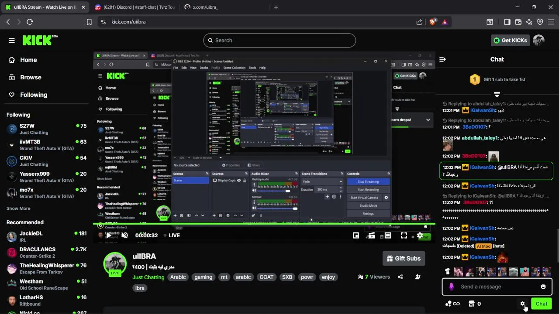Click the bookmark icon in address bar

[89, 22]
